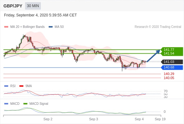The height and width of the screenshot is (124, 184).
Task: Click the Sep 19 date axis label
Action: 160,119
